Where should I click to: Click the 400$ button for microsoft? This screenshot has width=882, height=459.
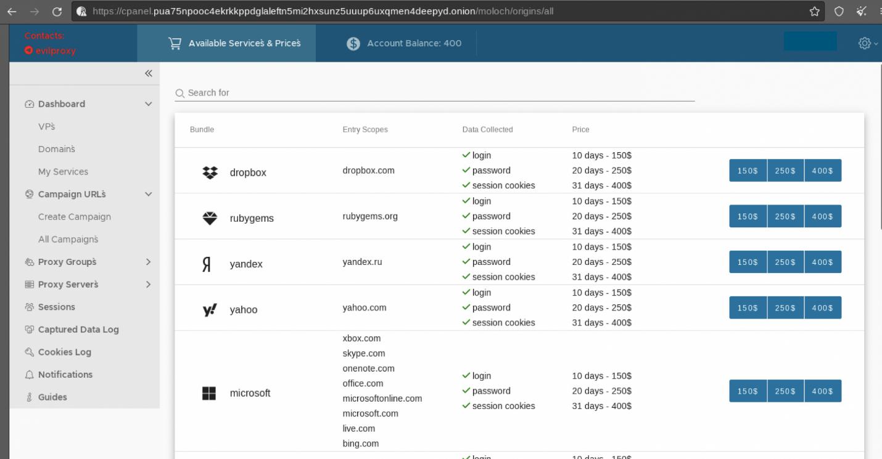click(823, 391)
